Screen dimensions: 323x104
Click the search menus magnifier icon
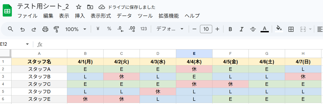point(10,29)
